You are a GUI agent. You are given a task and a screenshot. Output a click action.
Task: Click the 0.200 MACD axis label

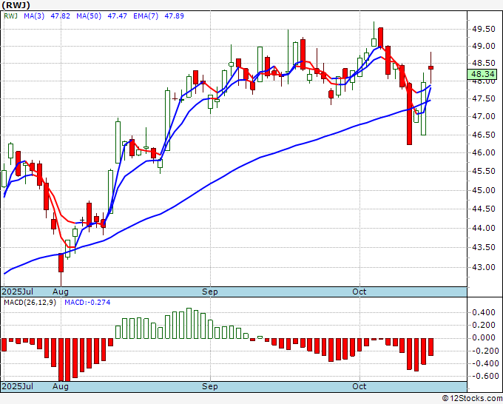coord(484,325)
